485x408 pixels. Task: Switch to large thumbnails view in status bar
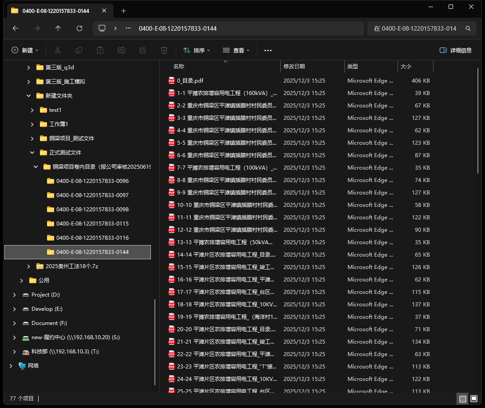click(x=474, y=399)
